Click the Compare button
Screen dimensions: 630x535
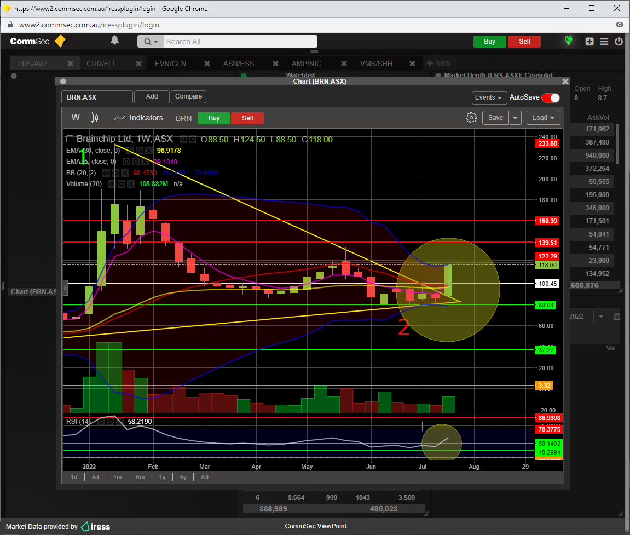click(x=188, y=96)
